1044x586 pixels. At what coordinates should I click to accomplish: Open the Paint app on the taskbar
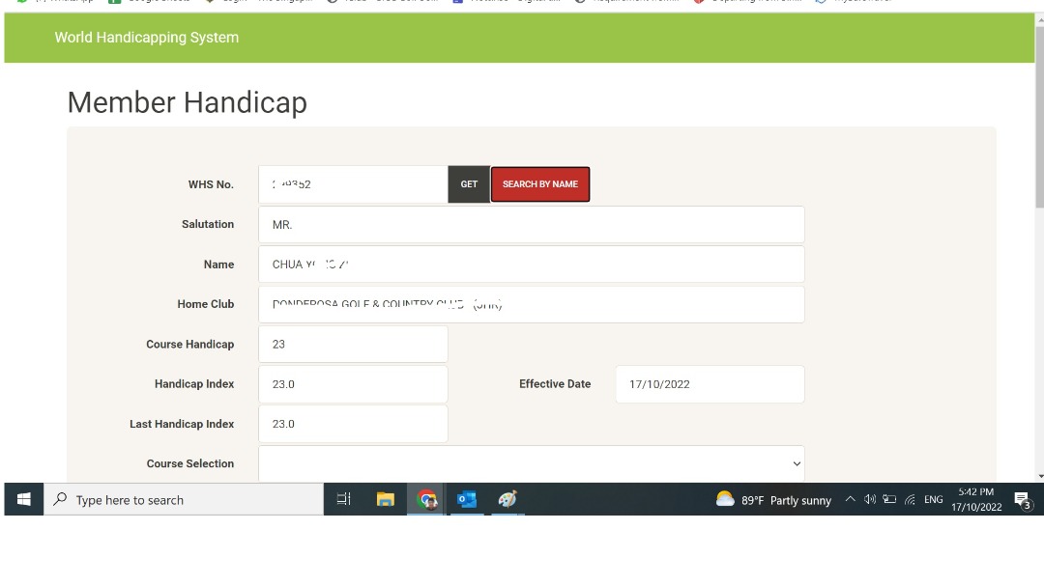pos(507,499)
